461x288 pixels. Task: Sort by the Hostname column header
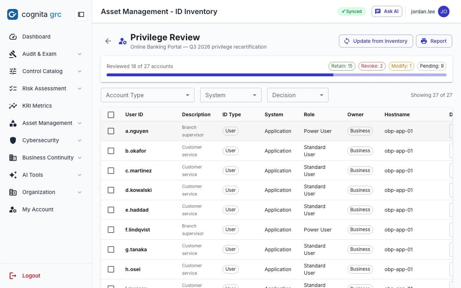click(x=397, y=114)
